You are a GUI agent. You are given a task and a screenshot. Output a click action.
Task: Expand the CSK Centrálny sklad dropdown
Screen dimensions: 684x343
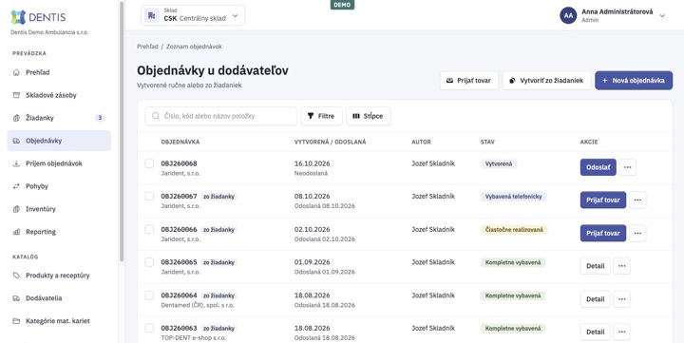[193, 16]
